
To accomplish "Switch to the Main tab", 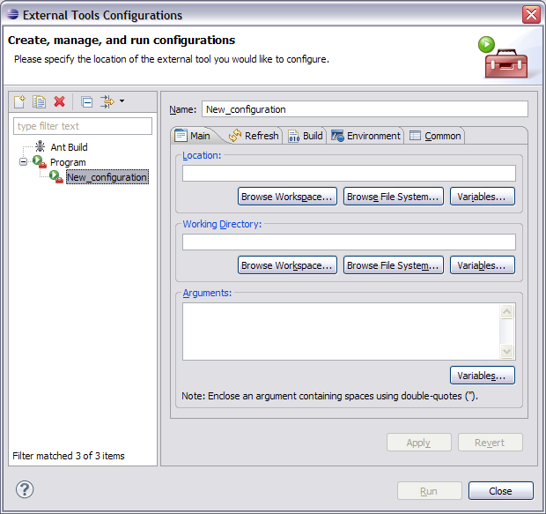I will pyautogui.click(x=194, y=136).
